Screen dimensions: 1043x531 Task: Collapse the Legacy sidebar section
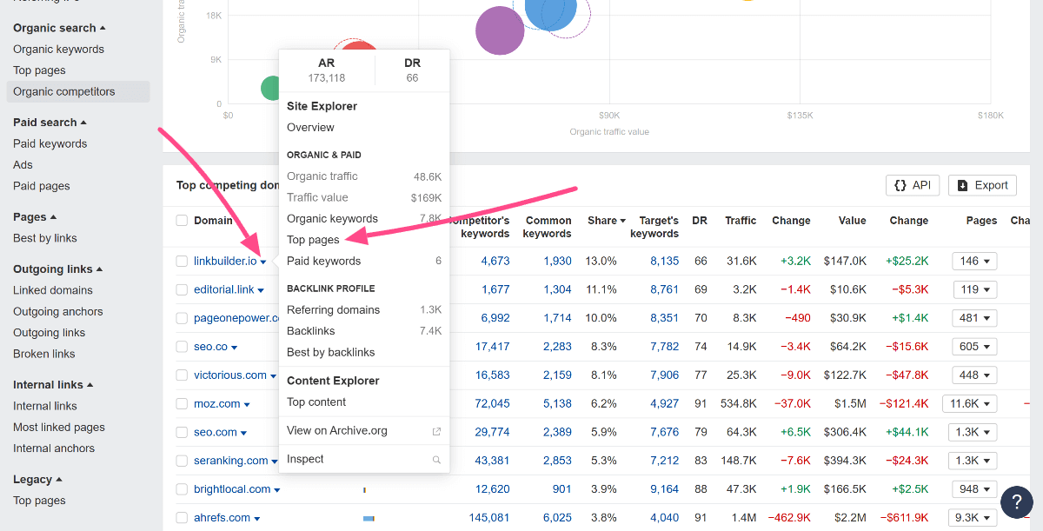tap(37, 480)
